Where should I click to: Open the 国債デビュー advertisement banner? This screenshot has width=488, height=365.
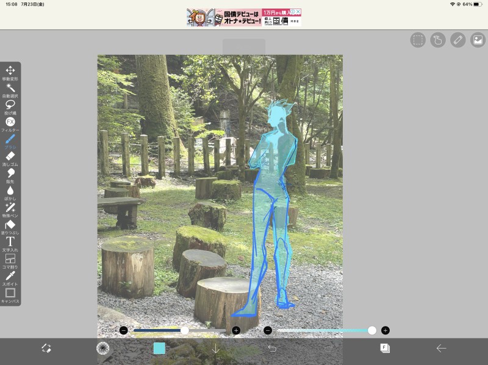243,18
